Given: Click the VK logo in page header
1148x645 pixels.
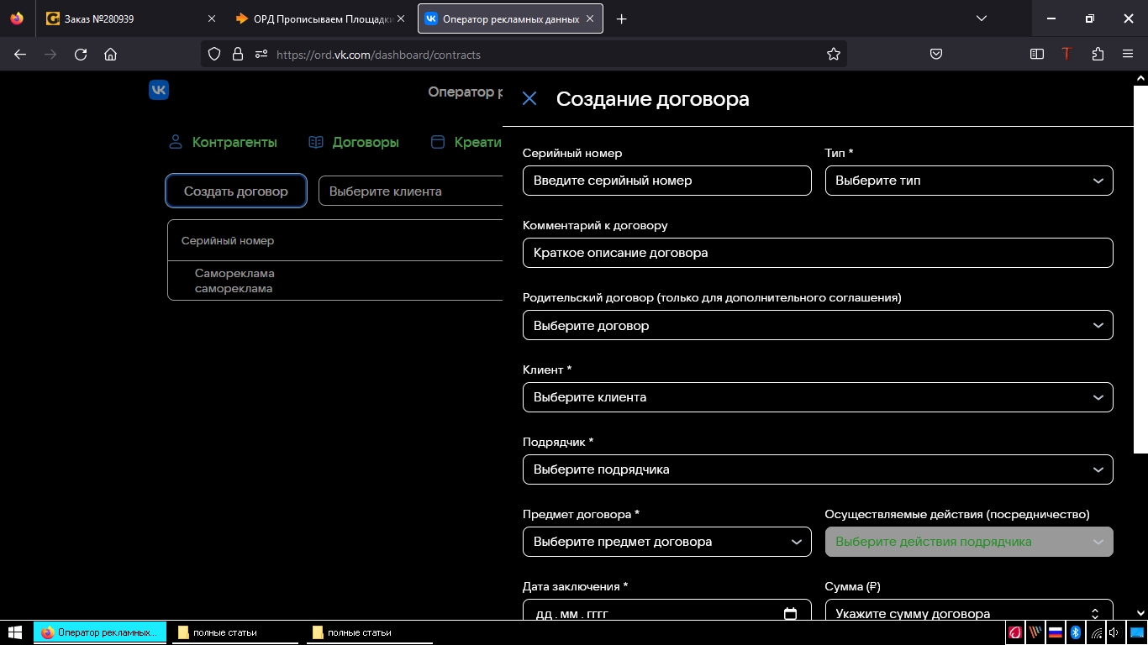Looking at the screenshot, I should pos(159,90).
